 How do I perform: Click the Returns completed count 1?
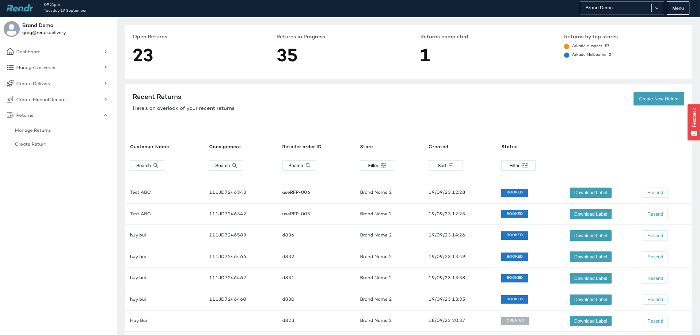(425, 55)
